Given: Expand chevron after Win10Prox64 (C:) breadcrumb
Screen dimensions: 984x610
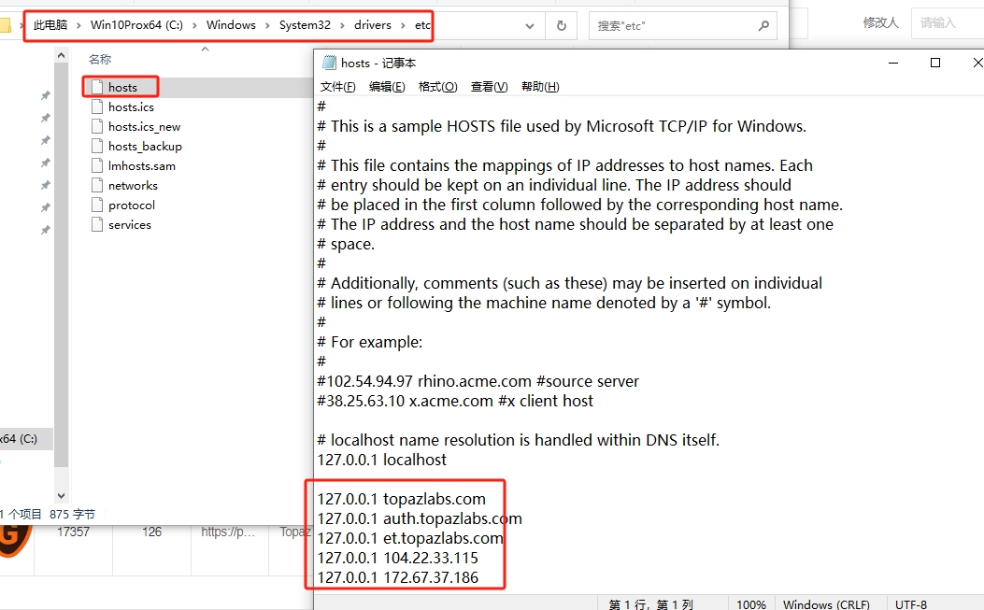Looking at the screenshot, I should (x=194, y=26).
